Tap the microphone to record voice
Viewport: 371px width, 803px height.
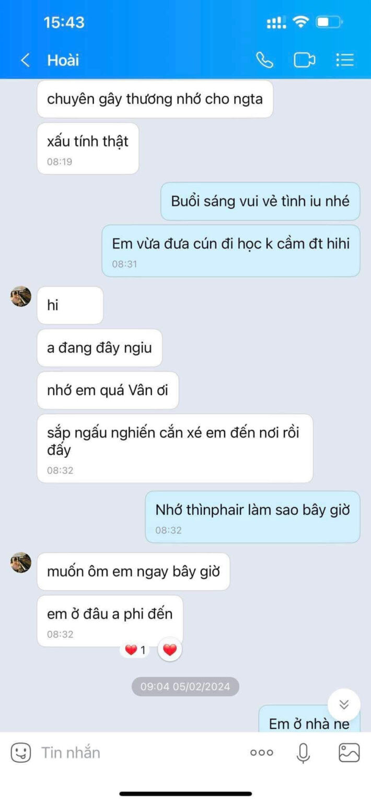pos(304,753)
